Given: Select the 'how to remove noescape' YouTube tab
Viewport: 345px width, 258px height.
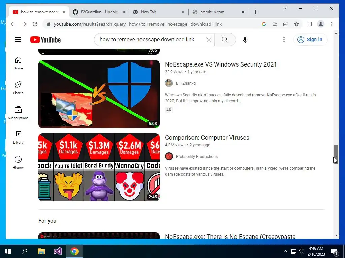Looking at the screenshot, I should click(x=39, y=12).
